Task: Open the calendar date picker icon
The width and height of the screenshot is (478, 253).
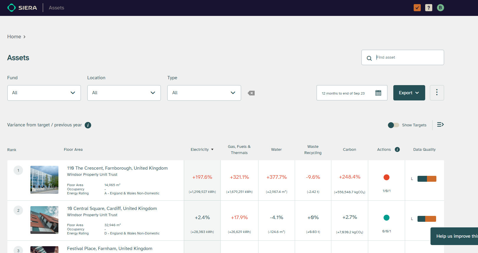Action: [x=378, y=93]
